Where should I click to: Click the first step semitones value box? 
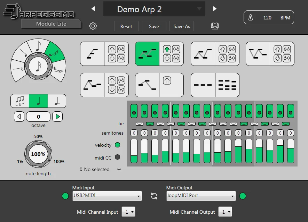click(134, 133)
